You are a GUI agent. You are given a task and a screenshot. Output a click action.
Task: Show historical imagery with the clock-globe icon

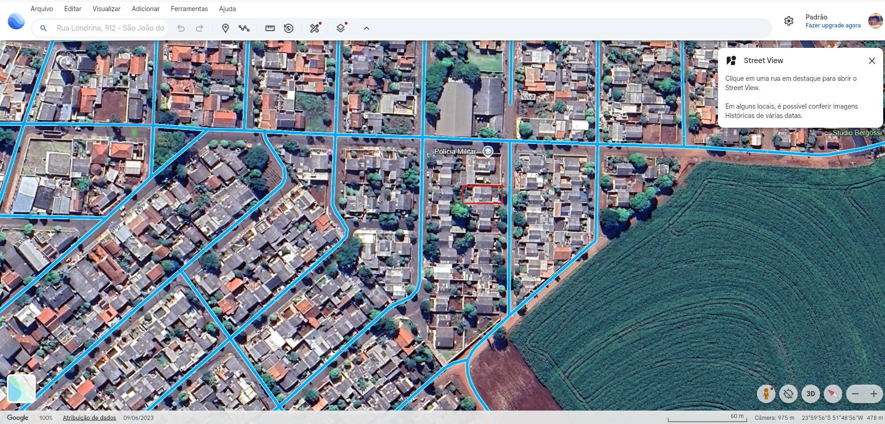pos(289,28)
